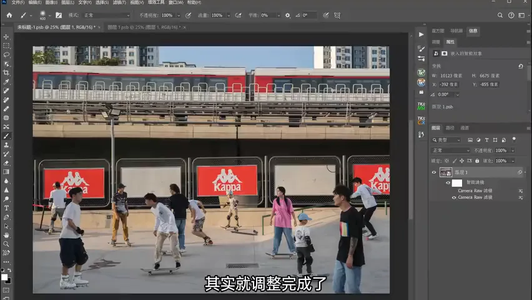Open the blending mode 模式 dropdown
Image resolution: width=532 pixels, height=300 pixels.
click(x=107, y=15)
